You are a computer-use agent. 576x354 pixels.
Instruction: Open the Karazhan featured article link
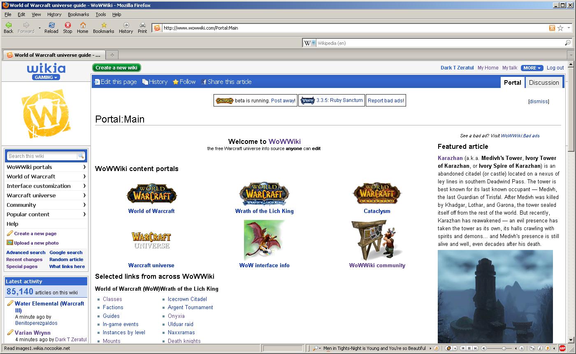(450, 158)
